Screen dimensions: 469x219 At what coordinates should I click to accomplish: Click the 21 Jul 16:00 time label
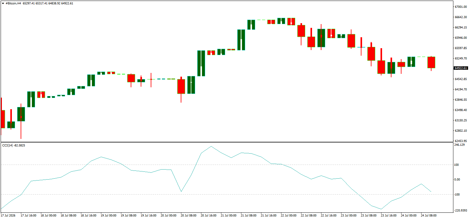pos(269,216)
